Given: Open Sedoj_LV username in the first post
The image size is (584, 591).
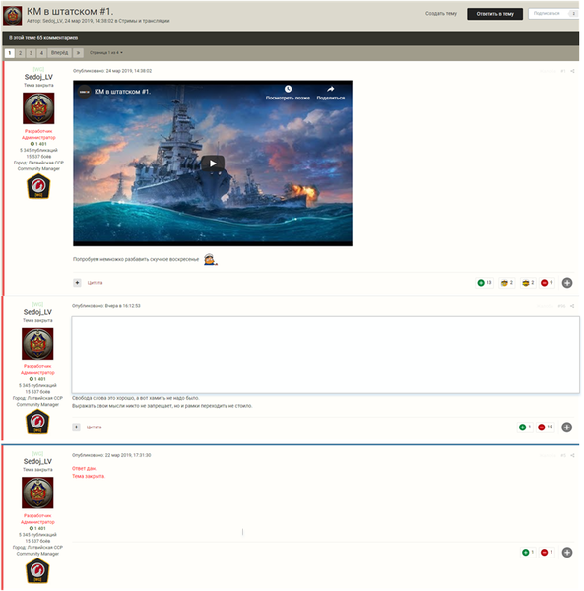Looking at the screenshot, I should coord(38,77).
